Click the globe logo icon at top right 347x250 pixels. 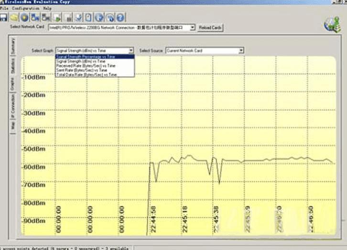point(332,24)
